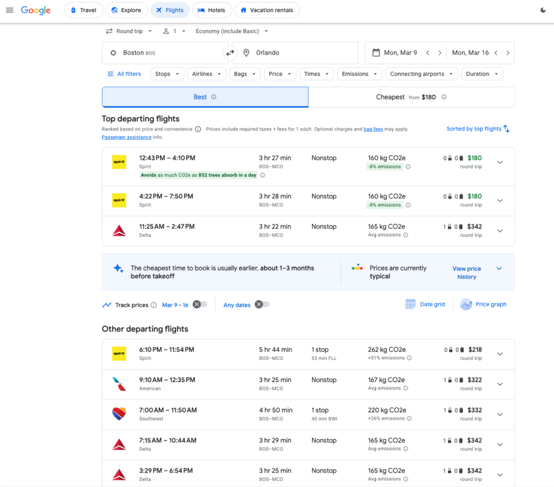This screenshot has height=487, width=554.
Task: Swap origin and destination airports
Action: 230,53
